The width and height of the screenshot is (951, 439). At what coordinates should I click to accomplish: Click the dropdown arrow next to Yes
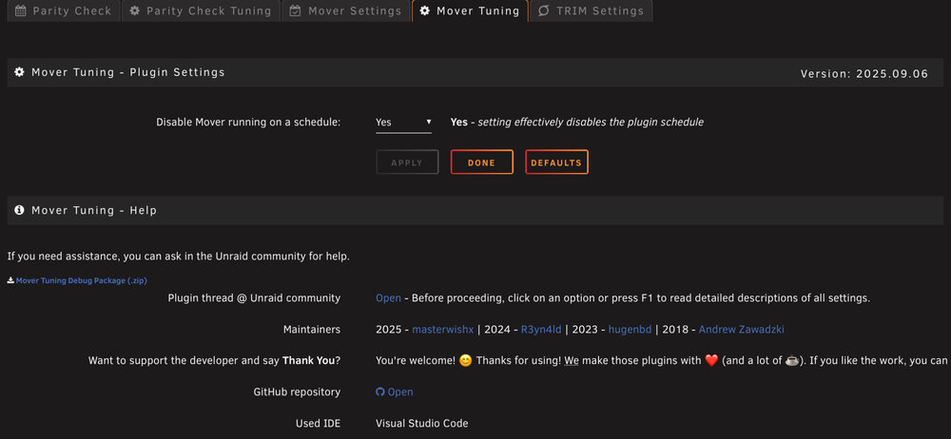coord(428,122)
